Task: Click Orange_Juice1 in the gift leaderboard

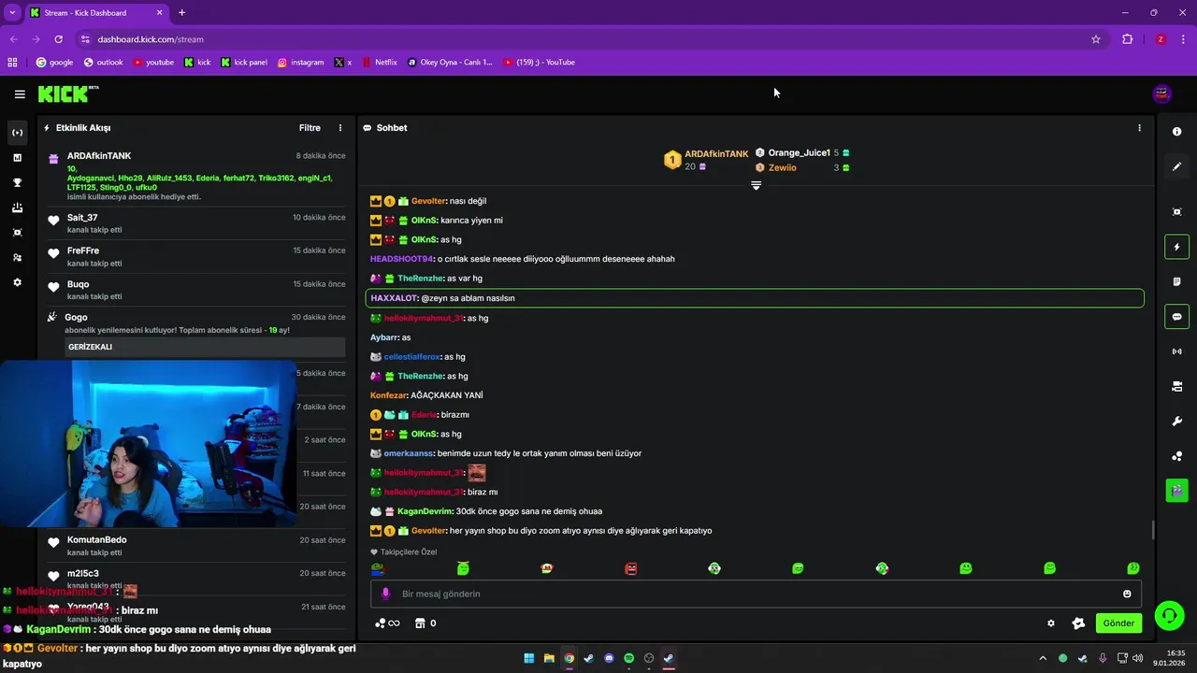Action: pyautogui.click(x=799, y=152)
